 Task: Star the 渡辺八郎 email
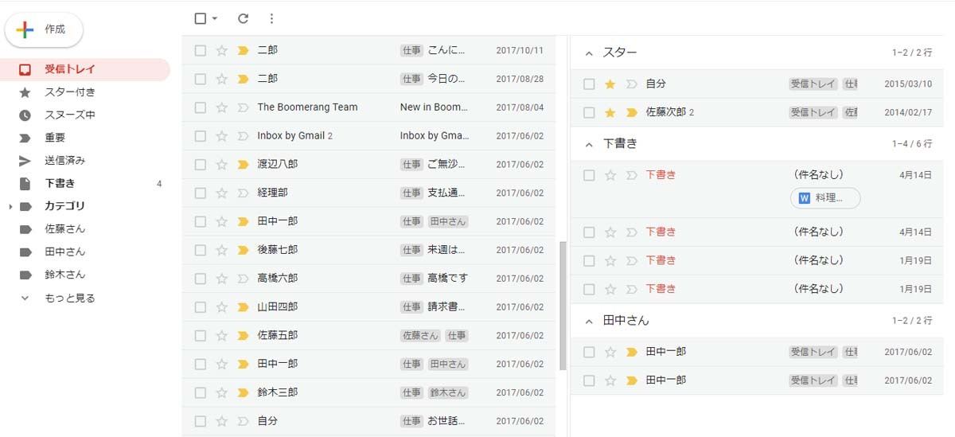click(x=222, y=165)
